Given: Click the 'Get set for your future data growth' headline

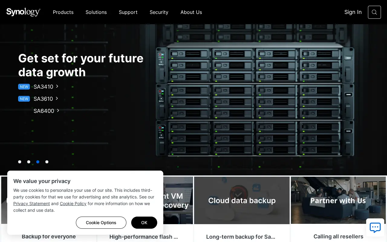Looking at the screenshot, I should [x=81, y=65].
